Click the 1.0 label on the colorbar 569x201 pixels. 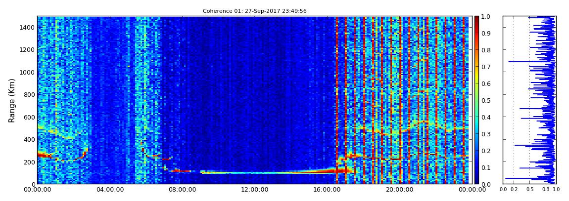[x=486, y=17]
